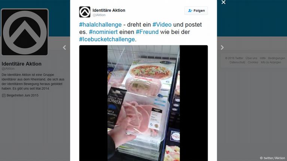This screenshot has height=161, width=287.
Task: Click the Identitäre Aktion name in tweet header
Action: click(109, 10)
